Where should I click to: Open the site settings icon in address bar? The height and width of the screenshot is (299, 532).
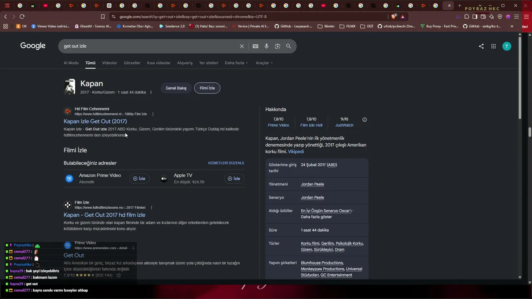point(113,17)
